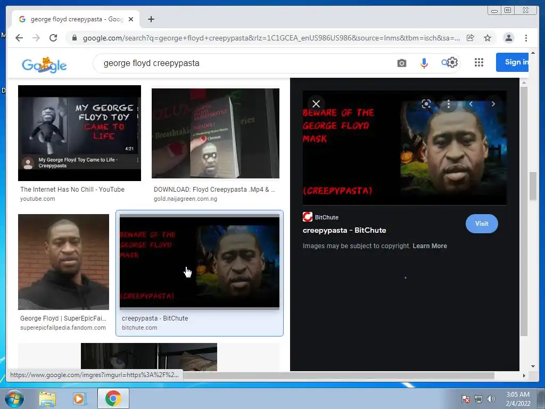Start voice search with the microphone
545x409 pixels.
[424, 63]
